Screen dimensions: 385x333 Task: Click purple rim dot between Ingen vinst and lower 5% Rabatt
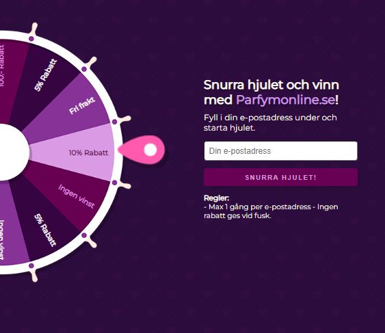[84, 235]
